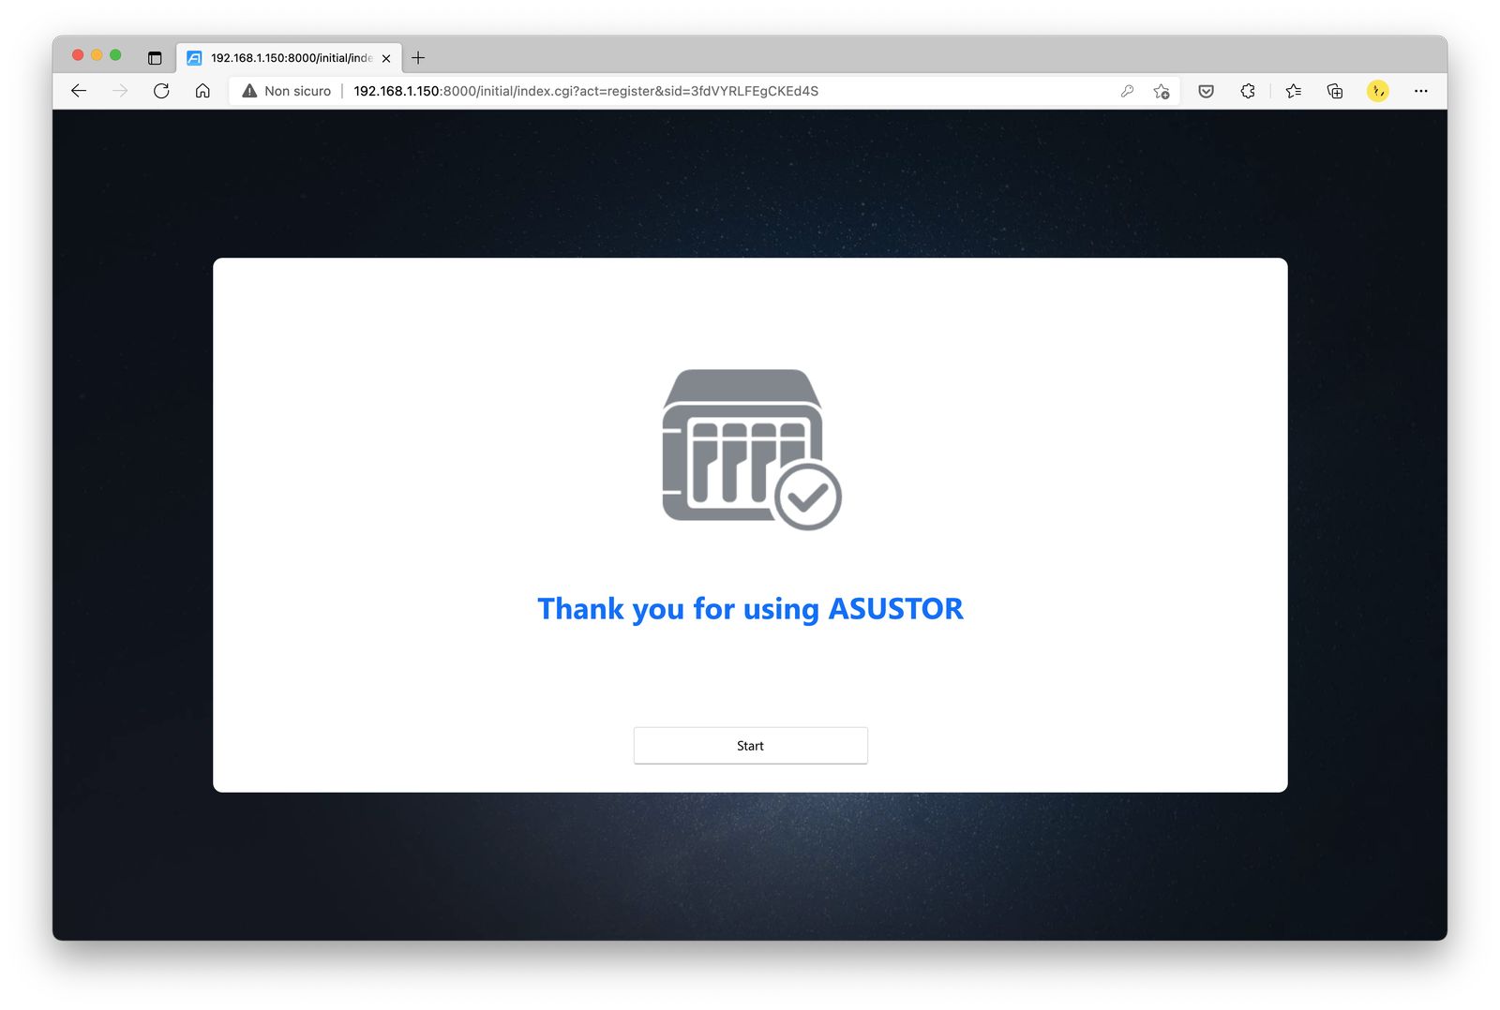Open a new browser tab
Screen dimensions: 1500x1010
[x=418, y=58]
